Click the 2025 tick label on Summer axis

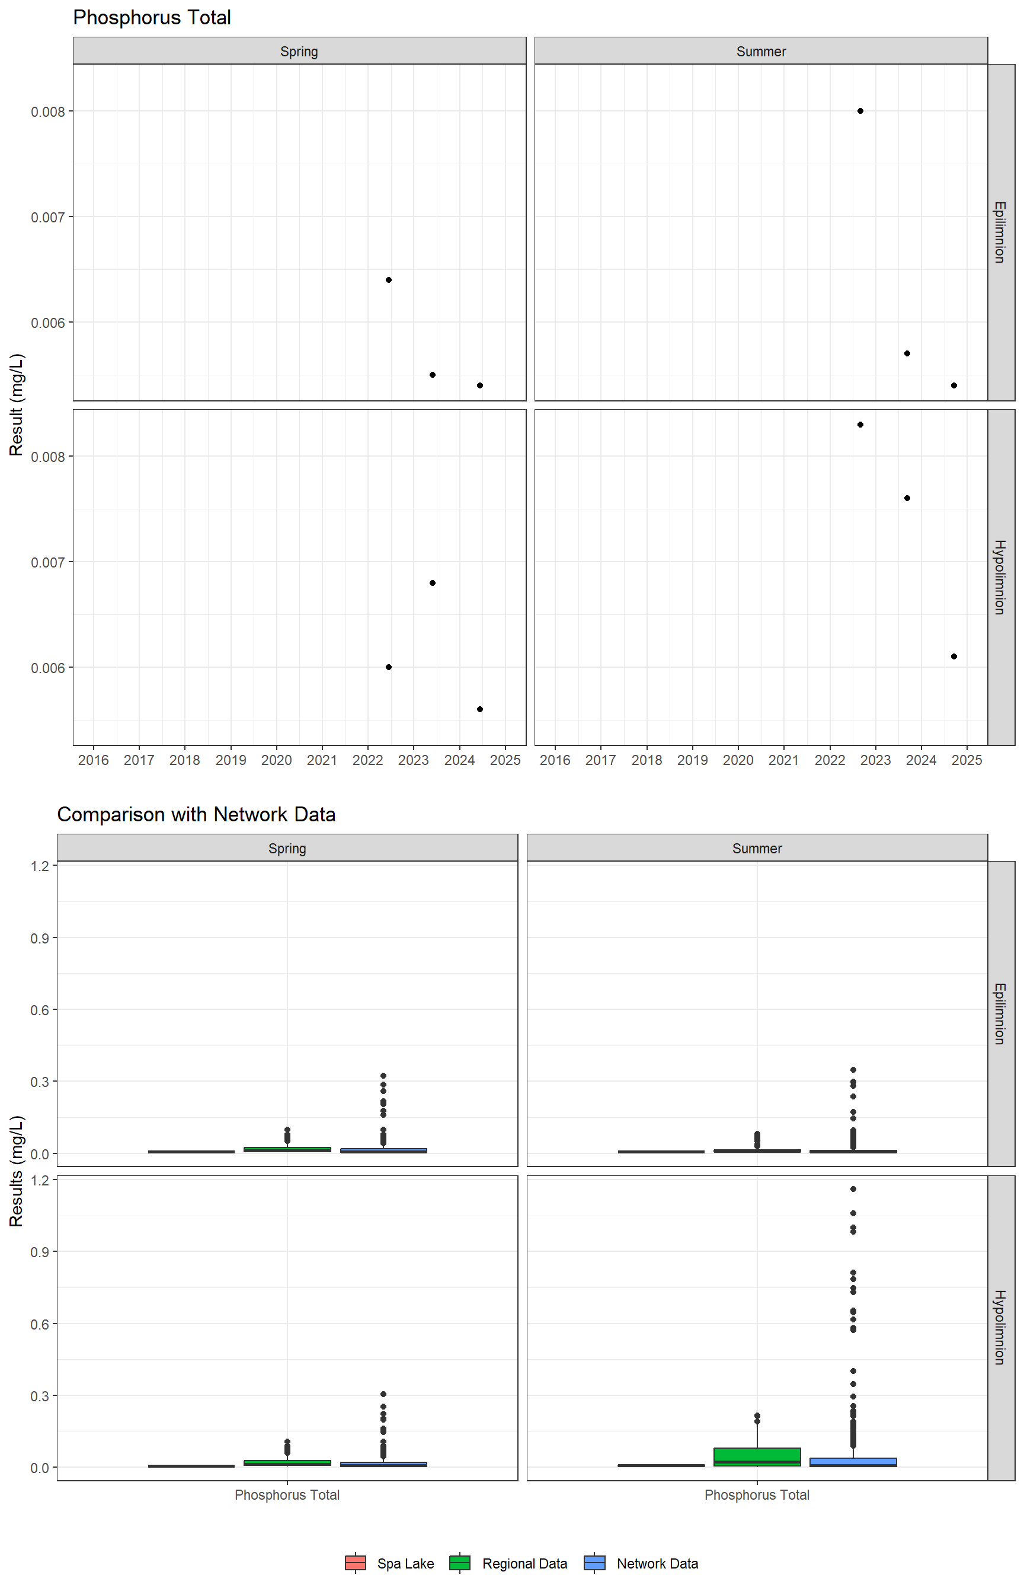pos(967,760)
